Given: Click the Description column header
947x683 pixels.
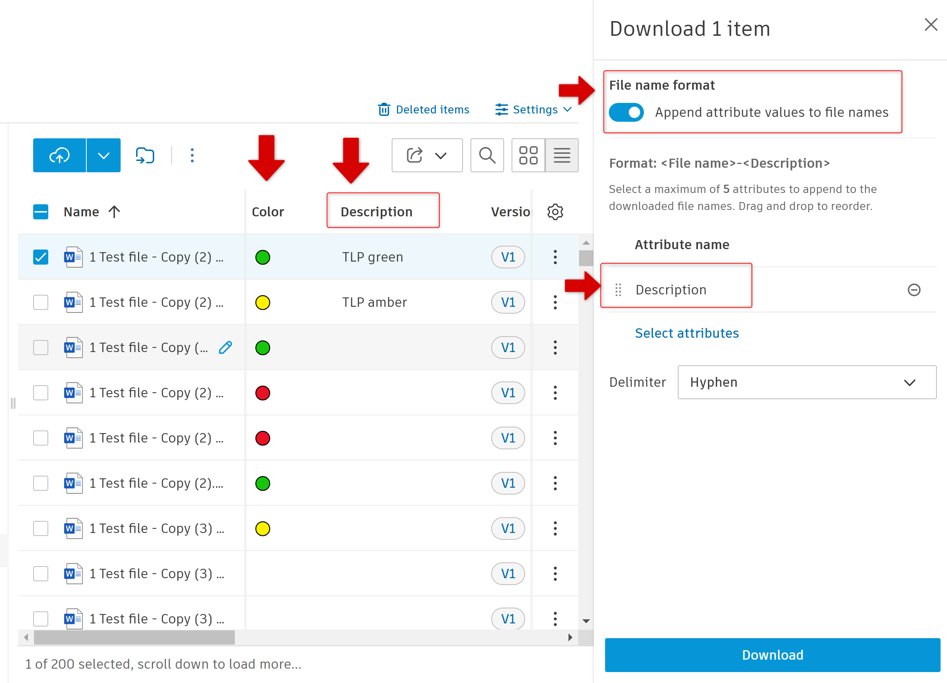Looking at the screenshot, I should tap(376, 212).
